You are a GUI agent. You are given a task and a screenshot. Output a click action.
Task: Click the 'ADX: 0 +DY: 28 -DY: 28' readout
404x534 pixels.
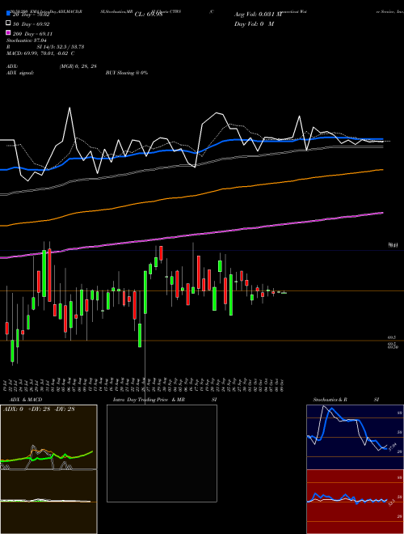pos(39,409)
